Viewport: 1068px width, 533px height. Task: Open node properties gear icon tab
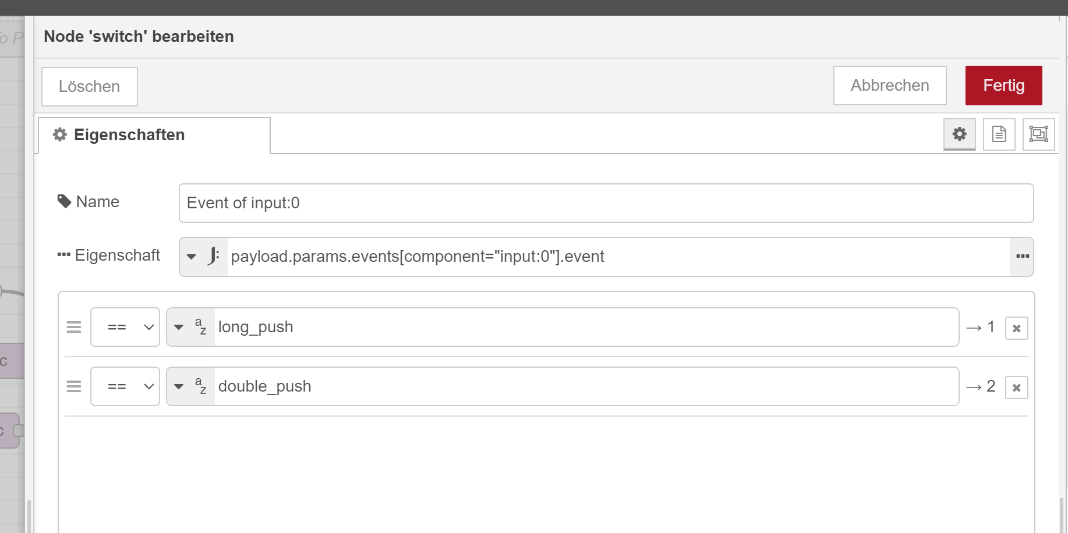click(959, 134)
